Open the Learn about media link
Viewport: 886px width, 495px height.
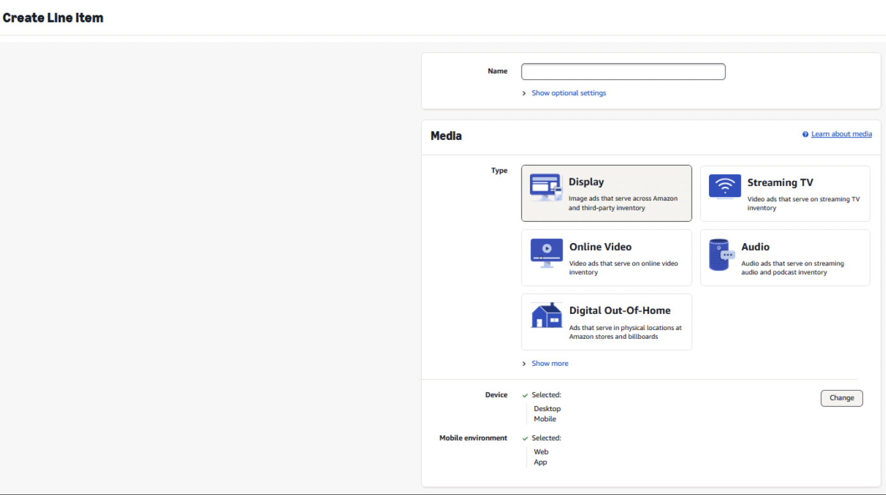tap(841, 134)
